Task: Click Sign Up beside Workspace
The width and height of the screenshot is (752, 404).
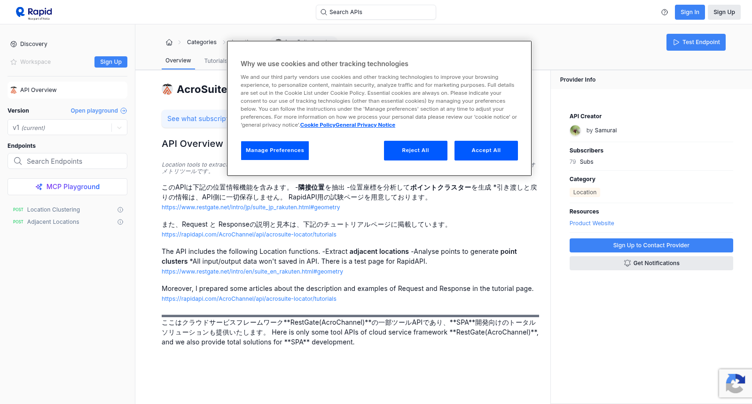Action: [111, 62]
